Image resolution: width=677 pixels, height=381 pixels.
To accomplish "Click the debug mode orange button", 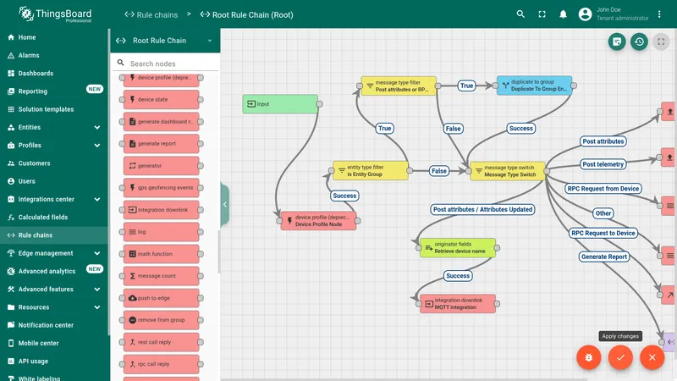I will (x=588, y=357).
